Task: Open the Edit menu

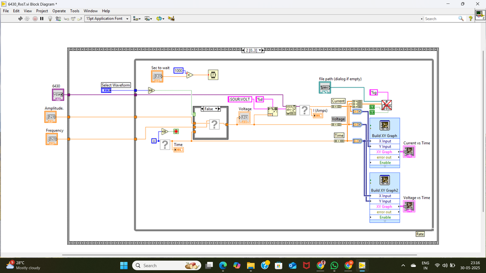Action: click(x=16, y=11)
